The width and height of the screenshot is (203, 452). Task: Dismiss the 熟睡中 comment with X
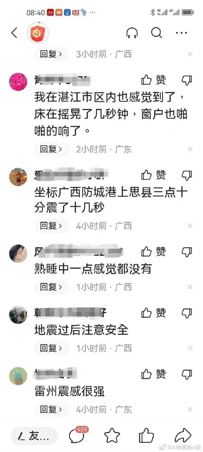190,287
